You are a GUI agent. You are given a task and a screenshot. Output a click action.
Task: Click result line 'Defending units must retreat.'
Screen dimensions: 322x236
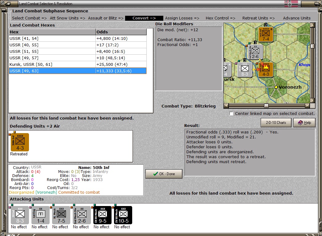click(x=216, y=162)
